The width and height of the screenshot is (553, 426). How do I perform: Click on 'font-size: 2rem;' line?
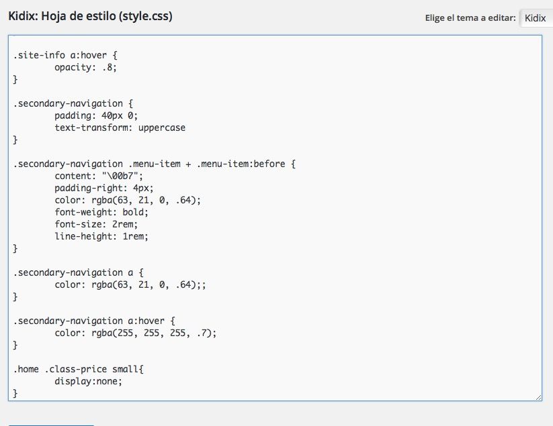point(96,224)
